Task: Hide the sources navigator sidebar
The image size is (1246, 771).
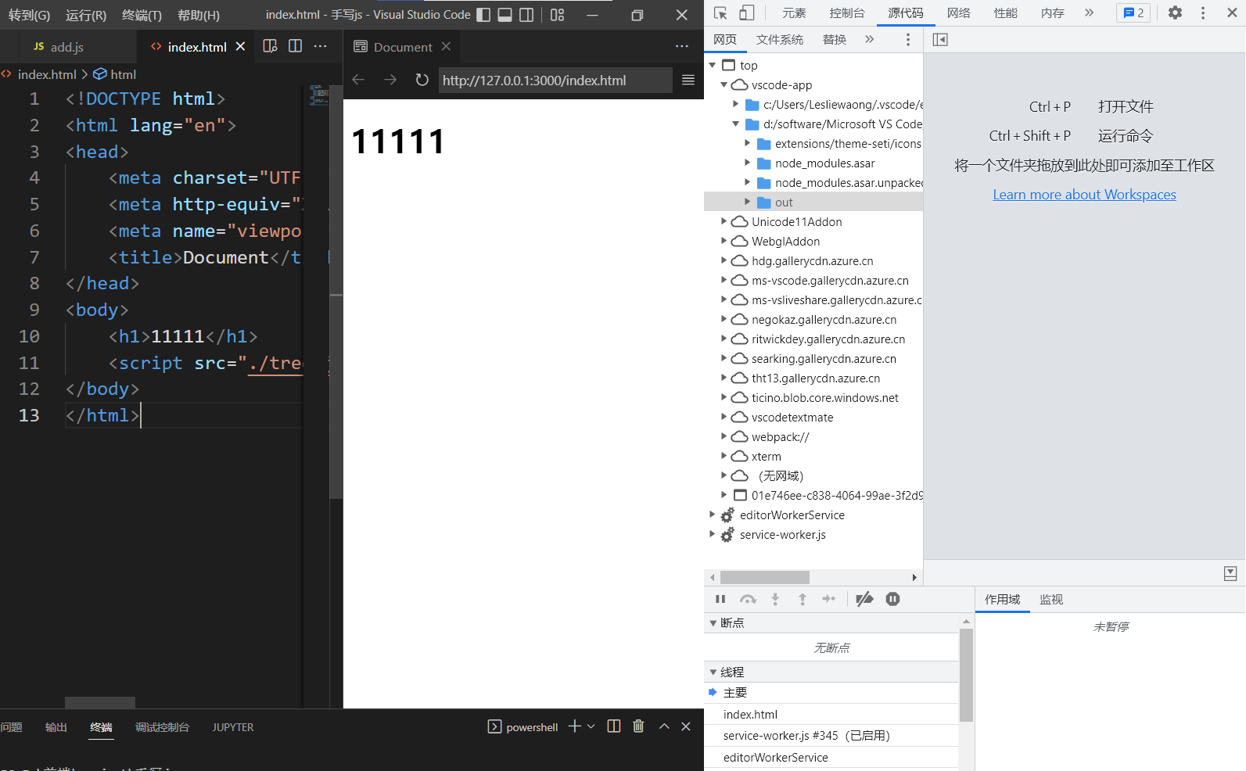Action: pyautogui.click(x=940, y=40)
